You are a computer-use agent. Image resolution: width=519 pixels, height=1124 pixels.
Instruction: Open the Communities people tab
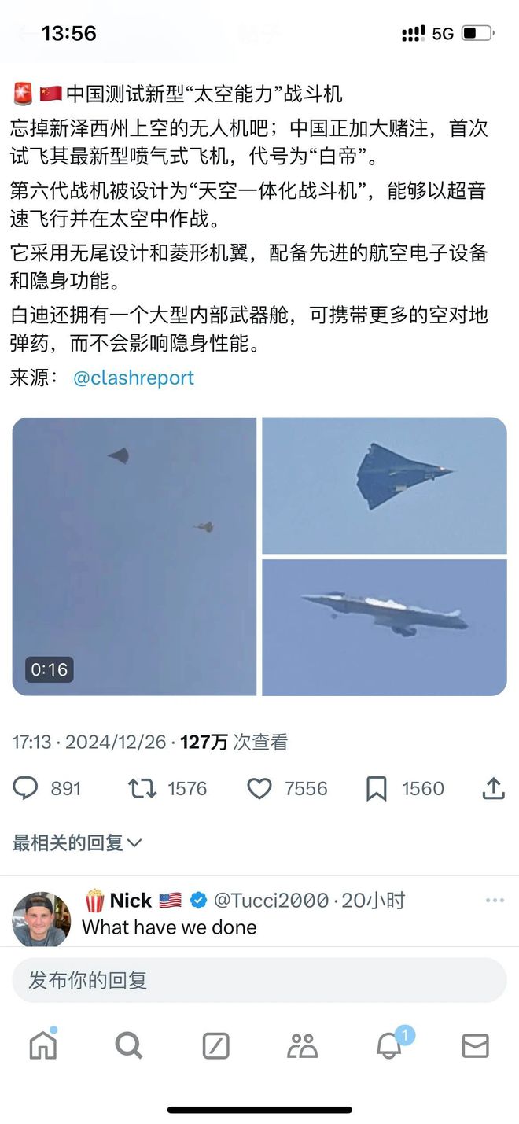pos(302,1045)
